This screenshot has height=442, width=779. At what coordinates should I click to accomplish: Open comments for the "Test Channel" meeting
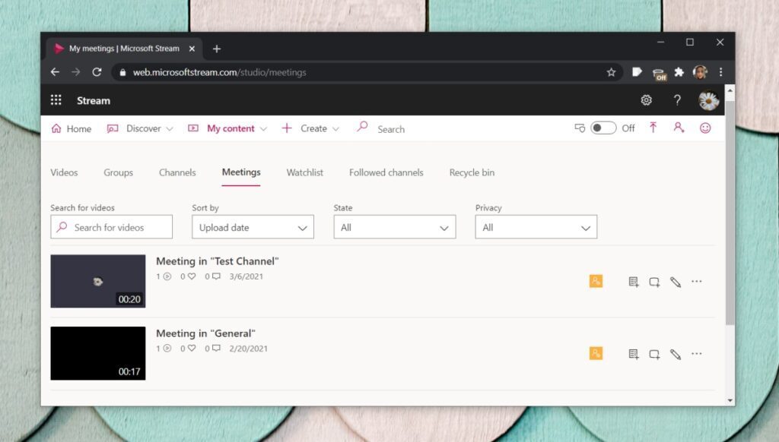point(654,282)
